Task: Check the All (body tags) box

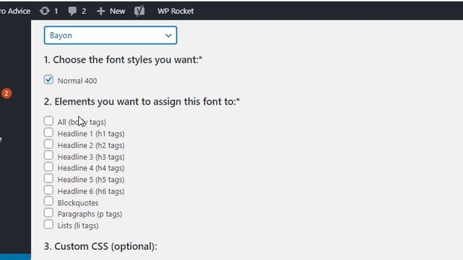Action: coord(48,121)
